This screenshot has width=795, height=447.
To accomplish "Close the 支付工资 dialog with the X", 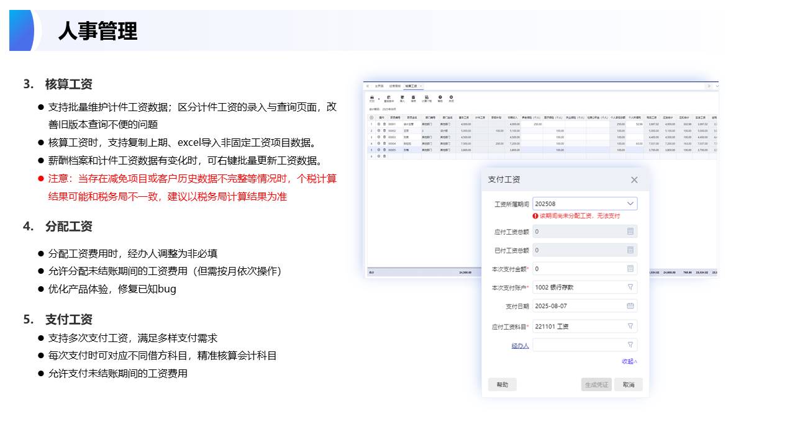I will tap(634, 180).
